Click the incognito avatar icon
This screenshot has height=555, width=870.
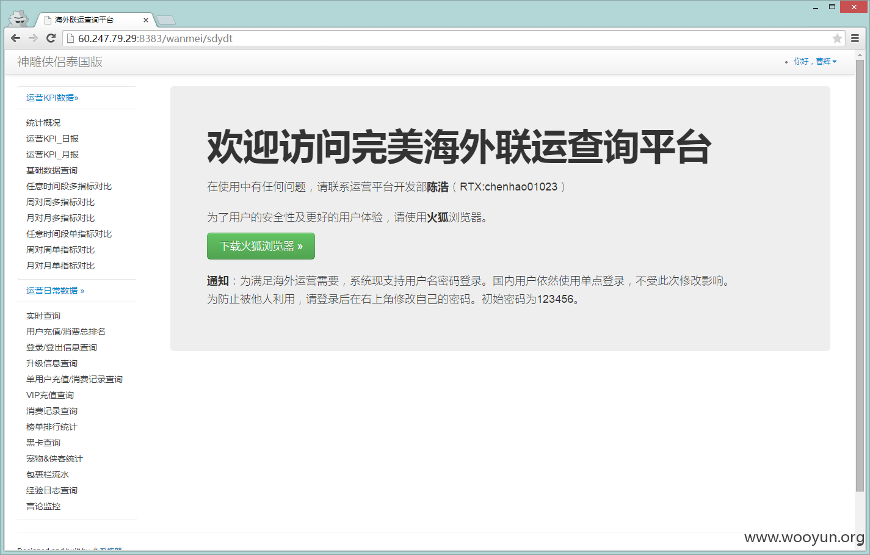click(x=19, y=18)
